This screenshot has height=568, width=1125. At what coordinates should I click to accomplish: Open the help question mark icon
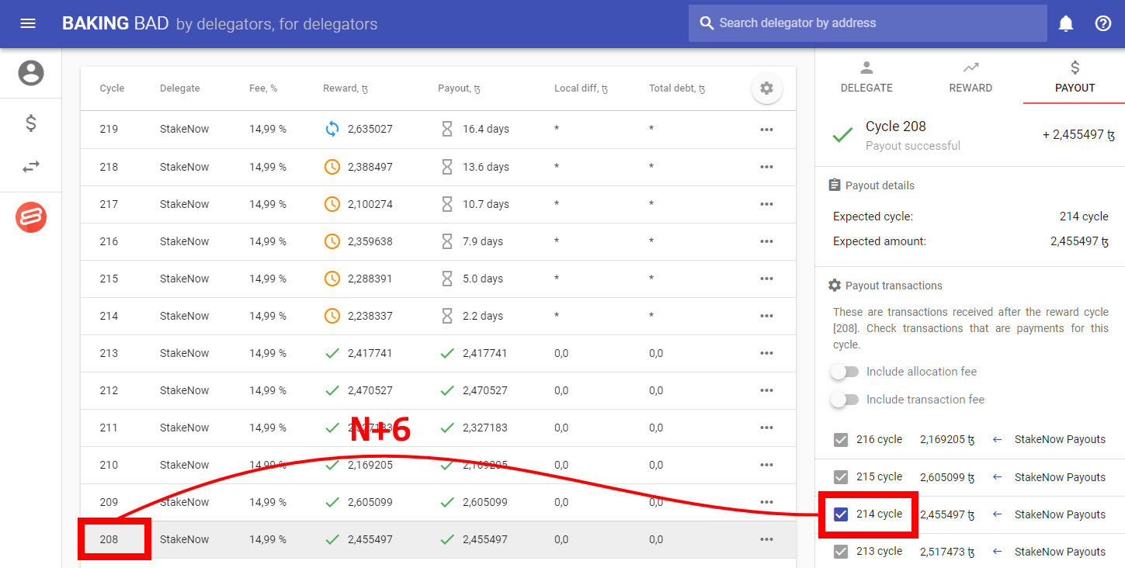coord(1103,23)
